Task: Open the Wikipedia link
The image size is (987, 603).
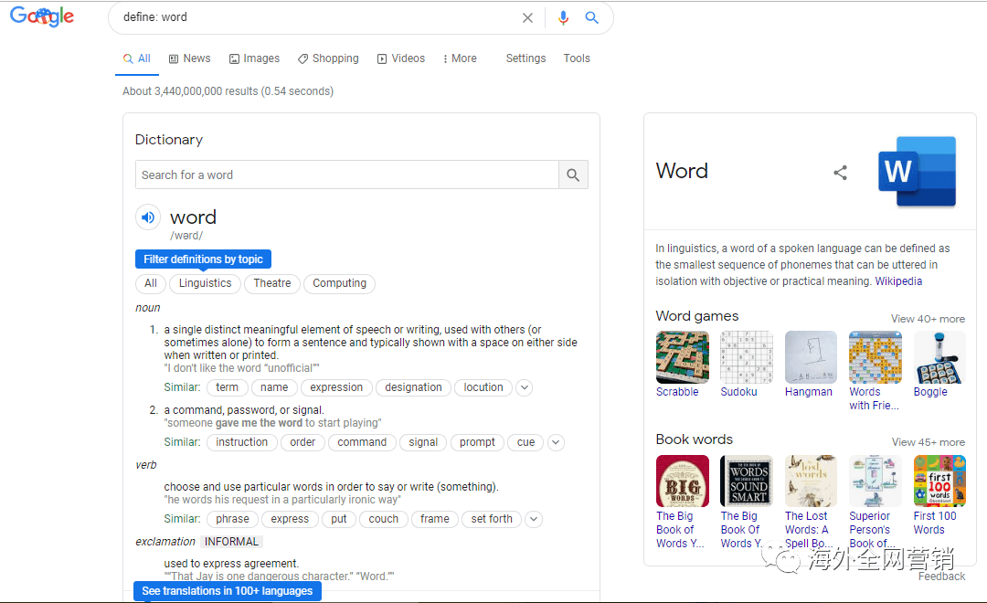Action: click(x=898, y=281)
